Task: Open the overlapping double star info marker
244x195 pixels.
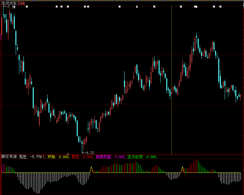Action: 196,6
